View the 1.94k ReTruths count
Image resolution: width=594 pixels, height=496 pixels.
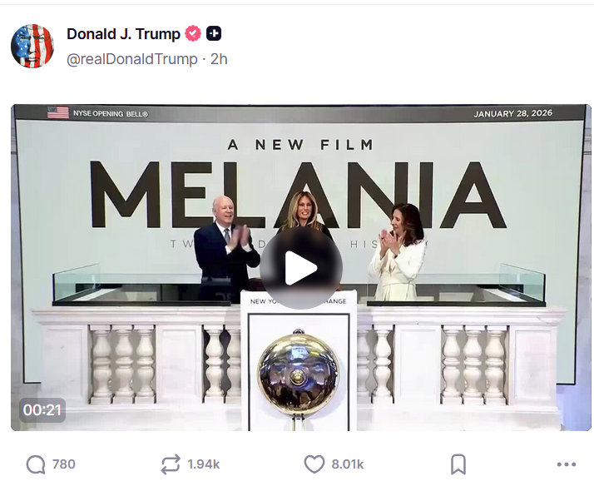(204, 464)
